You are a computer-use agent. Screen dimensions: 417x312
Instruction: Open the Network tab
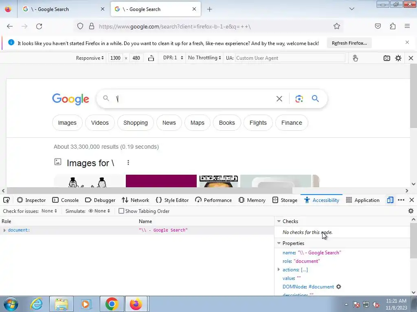pyautogui.click(x=135, y=200)
